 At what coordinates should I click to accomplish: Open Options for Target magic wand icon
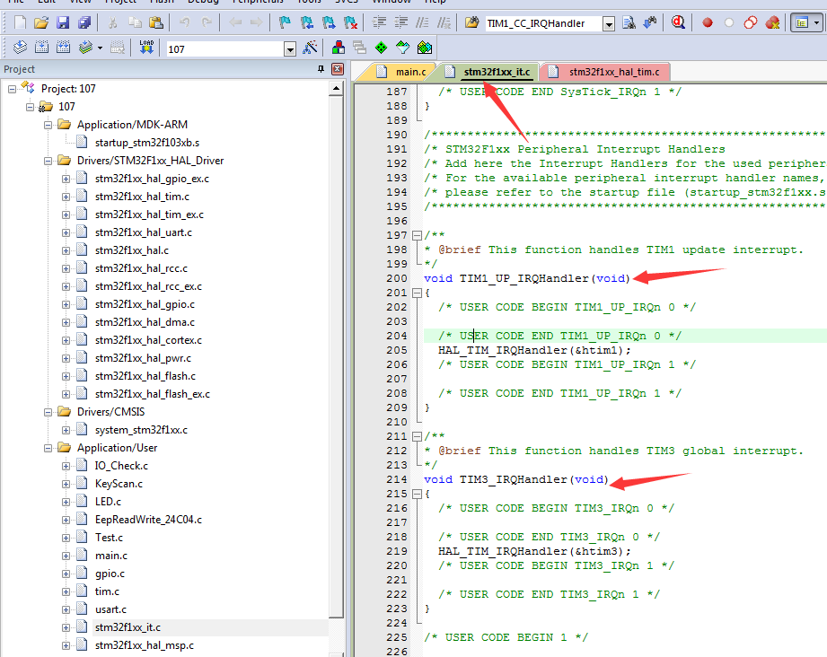[310, 48]
